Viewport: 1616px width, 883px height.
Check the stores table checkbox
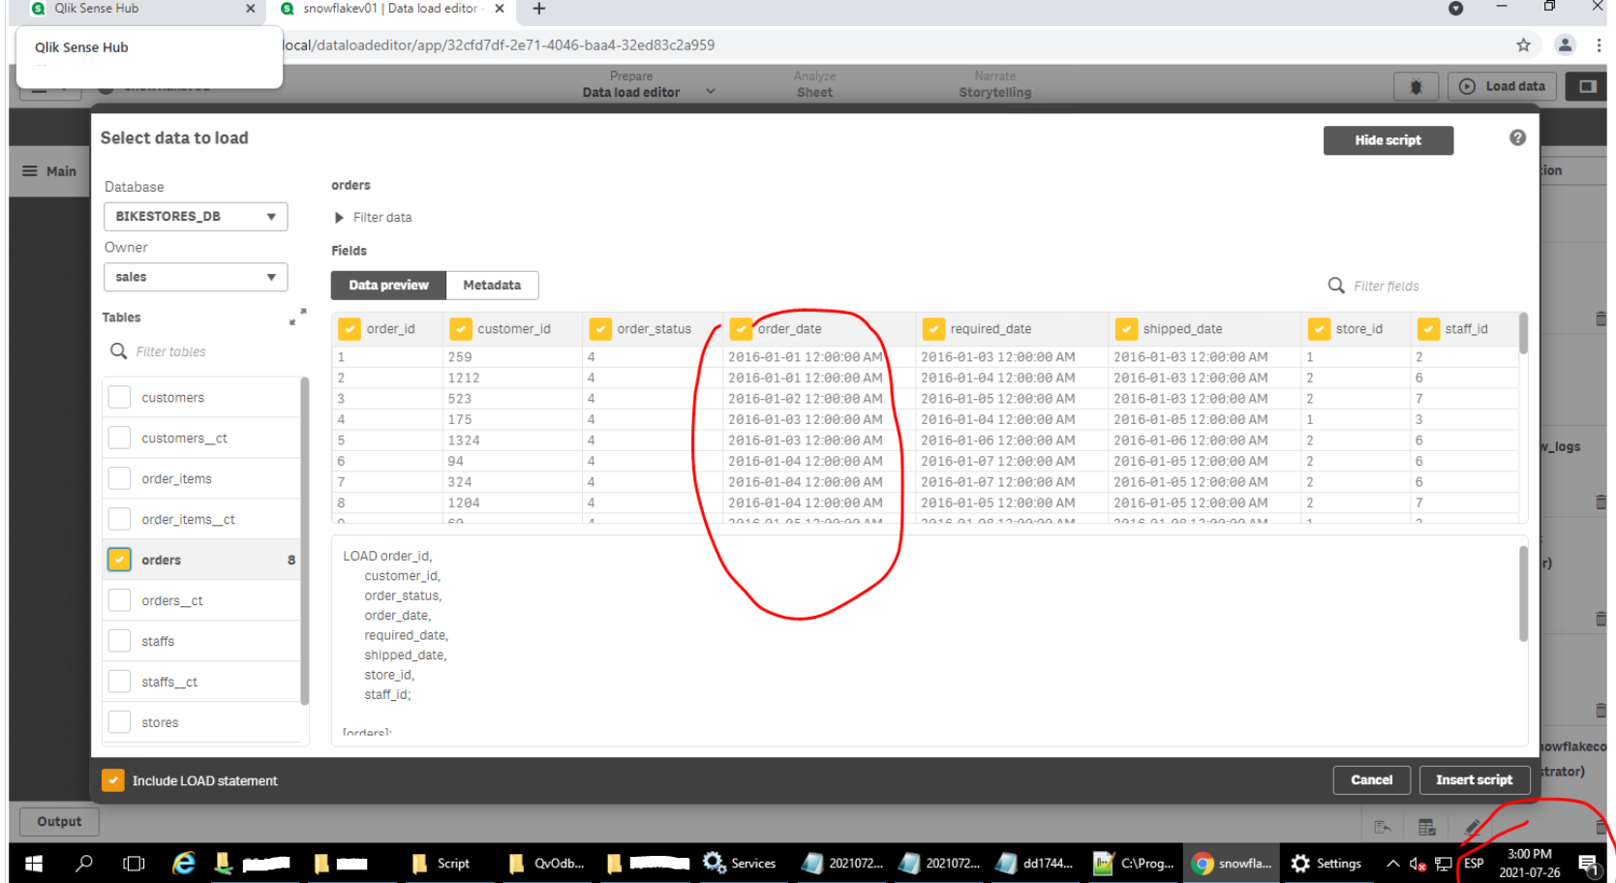pos(119,722)
